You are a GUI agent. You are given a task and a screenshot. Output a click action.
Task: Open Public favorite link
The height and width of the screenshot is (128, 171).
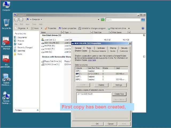(18, 54)
